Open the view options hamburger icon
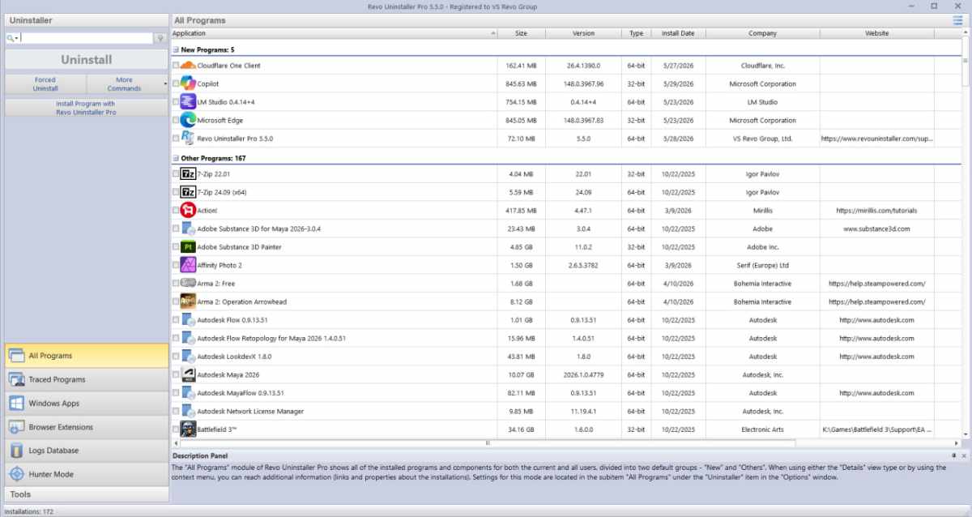This screenshot has height=517, width=972. (x=958, y=20)
